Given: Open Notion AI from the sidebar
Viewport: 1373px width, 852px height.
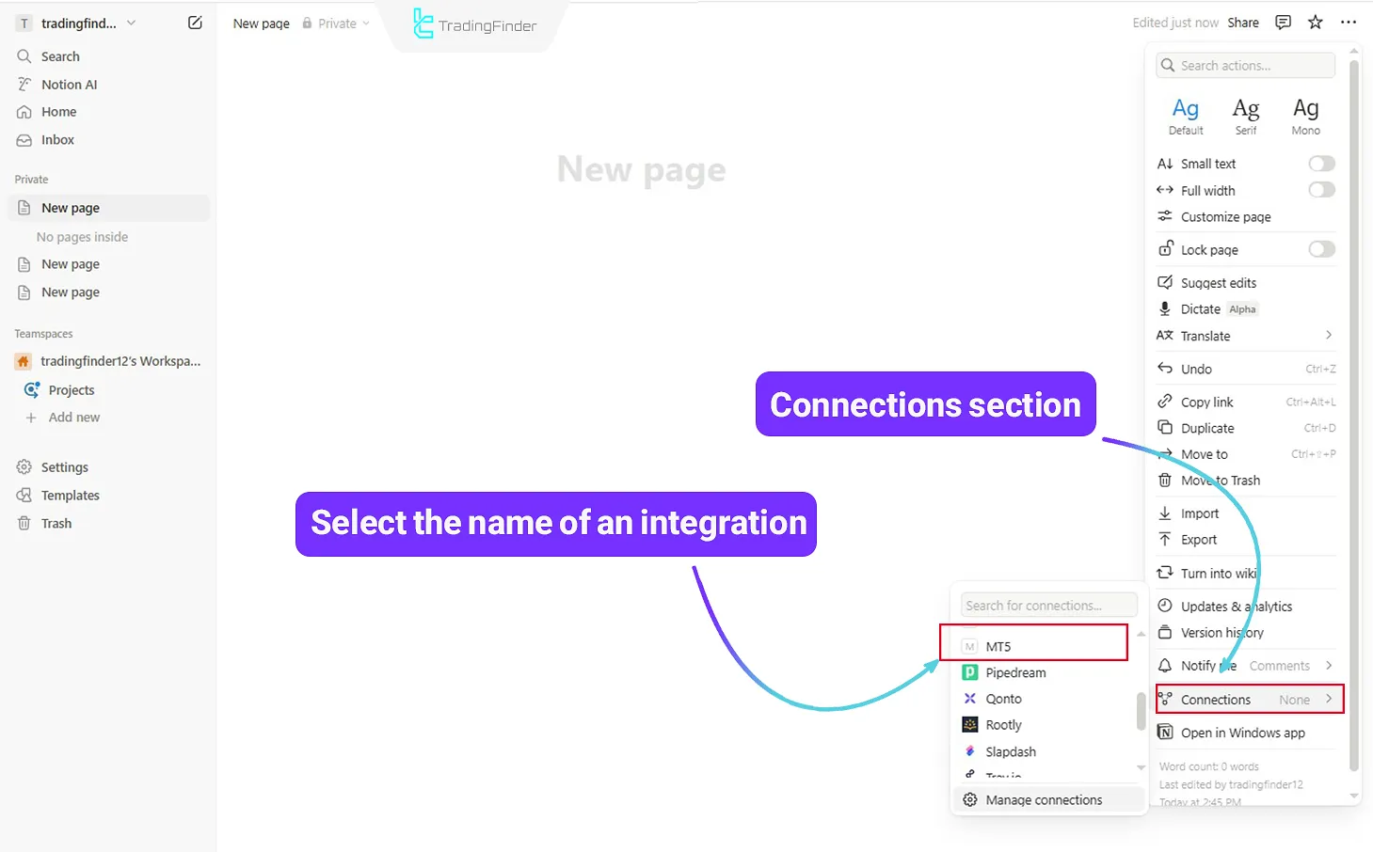Looking at the screenshot, I should coord(68,84).
